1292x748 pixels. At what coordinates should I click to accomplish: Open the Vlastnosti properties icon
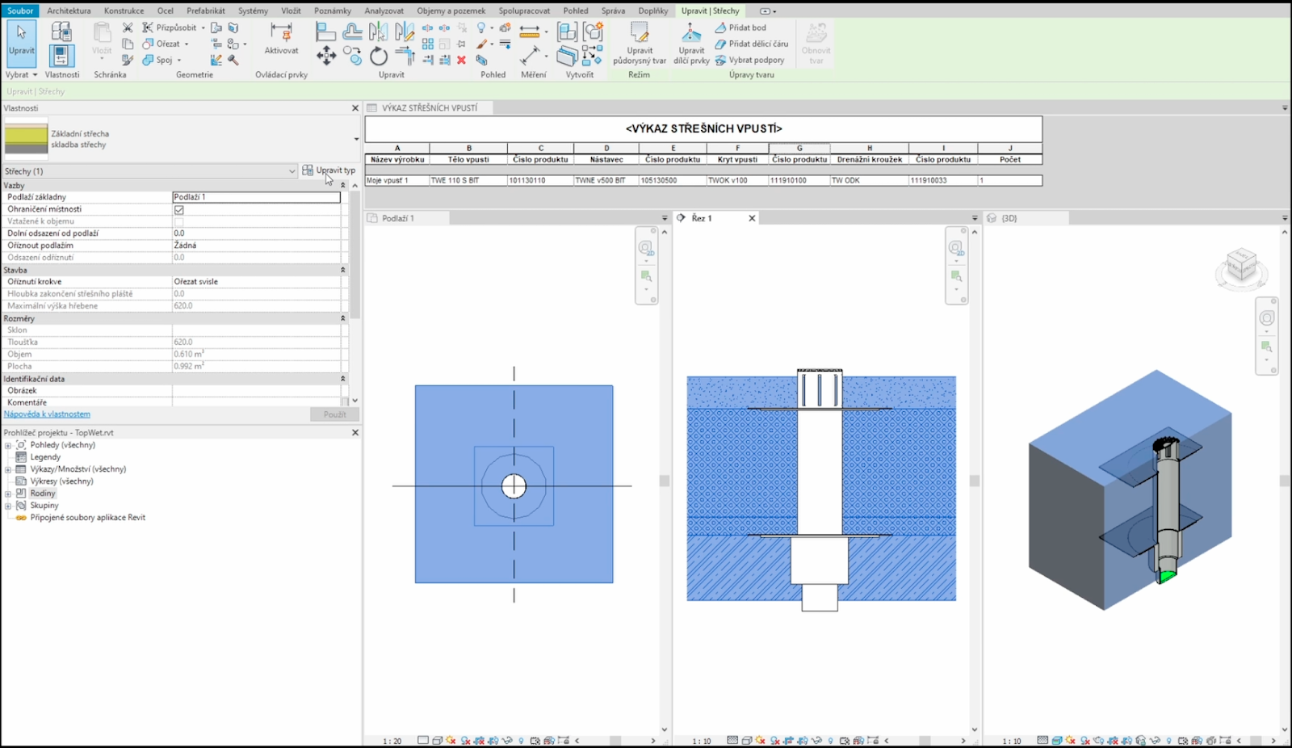click(x=61, y=56)
